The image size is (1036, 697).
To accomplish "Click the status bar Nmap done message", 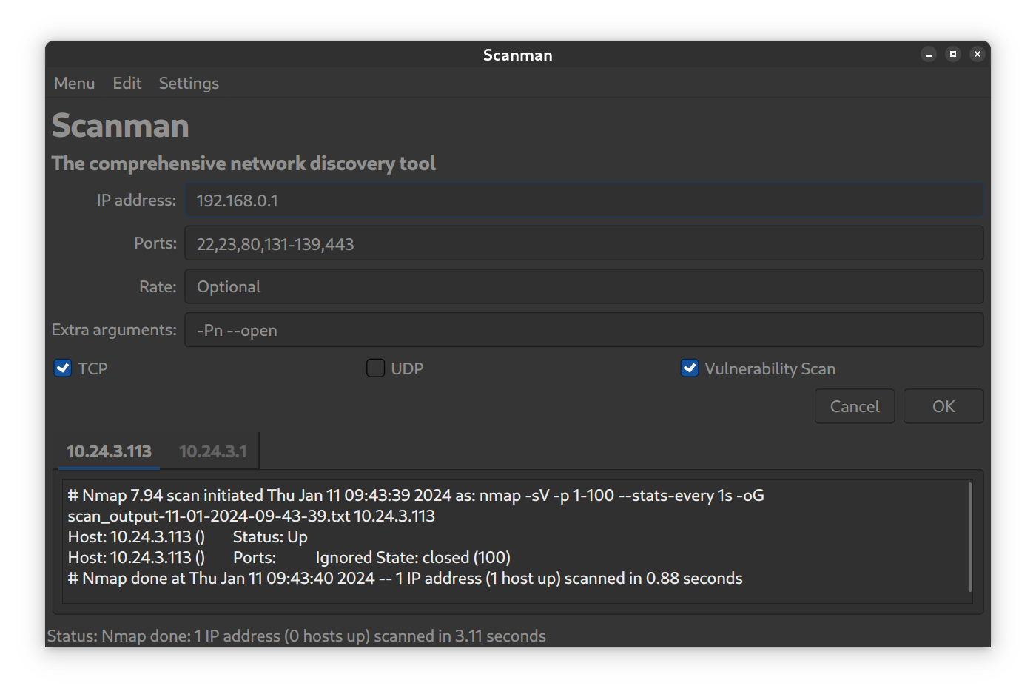I will [296, 636].
